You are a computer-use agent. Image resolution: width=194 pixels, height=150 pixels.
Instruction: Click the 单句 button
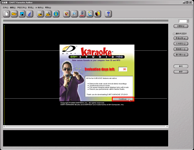pyautogui.click(x=181, y=66)
